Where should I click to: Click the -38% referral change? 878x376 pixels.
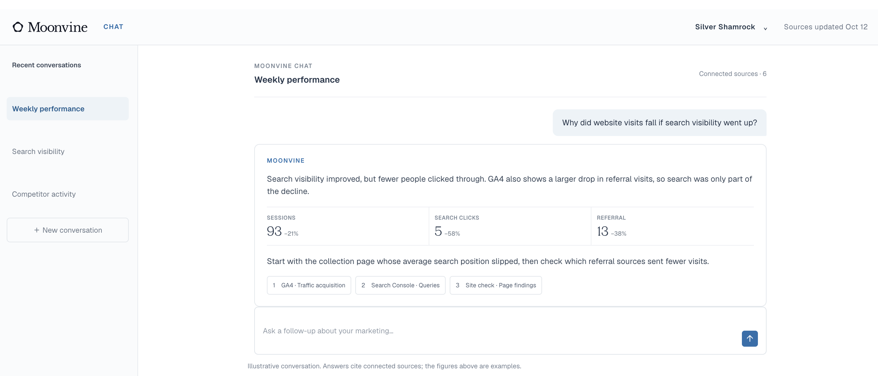pos(618,234)
